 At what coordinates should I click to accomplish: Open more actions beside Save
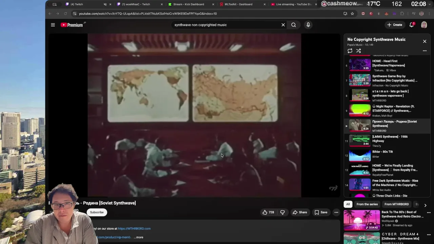pos(336,212)
